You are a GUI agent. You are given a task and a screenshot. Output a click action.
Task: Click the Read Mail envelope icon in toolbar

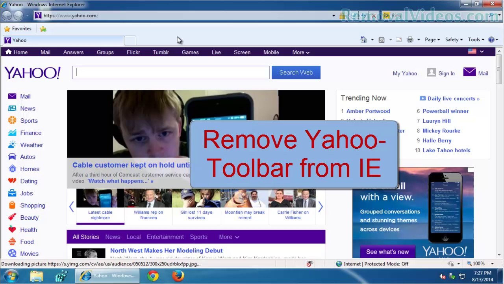(x=398, y=40)
